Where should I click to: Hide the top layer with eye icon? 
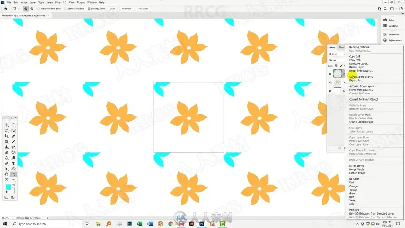(x=330, y=74)
